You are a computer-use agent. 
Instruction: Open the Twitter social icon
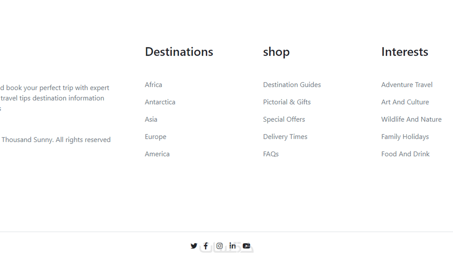click(194, 246)
